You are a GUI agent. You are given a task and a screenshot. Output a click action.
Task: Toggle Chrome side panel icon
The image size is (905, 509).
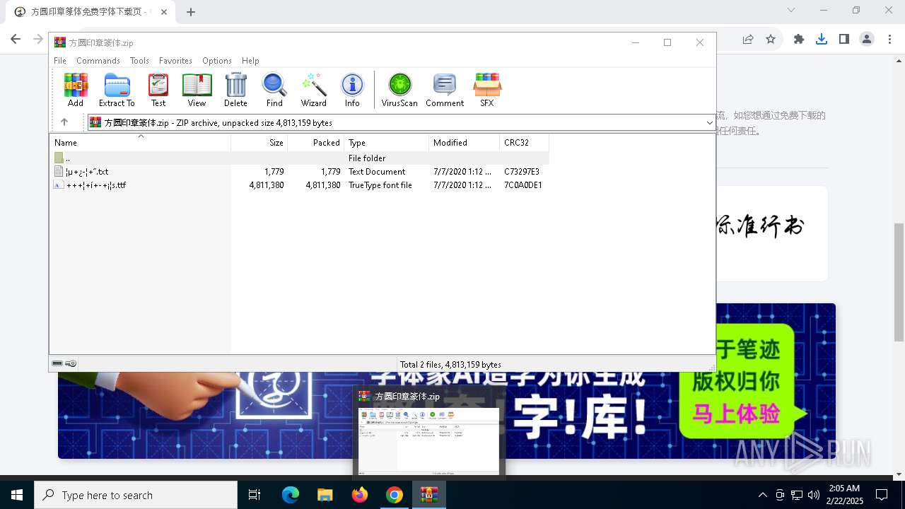[844, 40]
